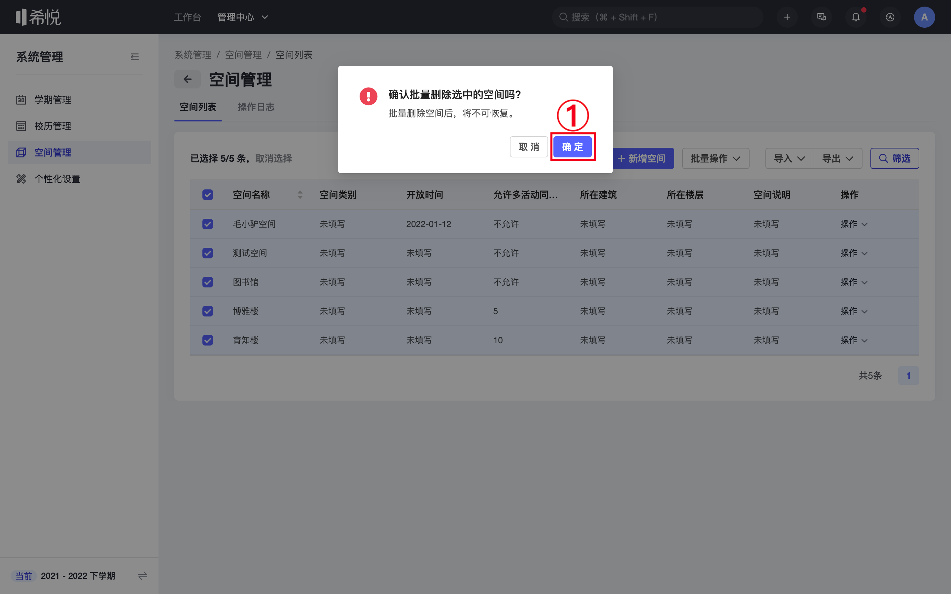Click the 取消选择 link
The height and width of the screenshot is (594, 951).
273,158
